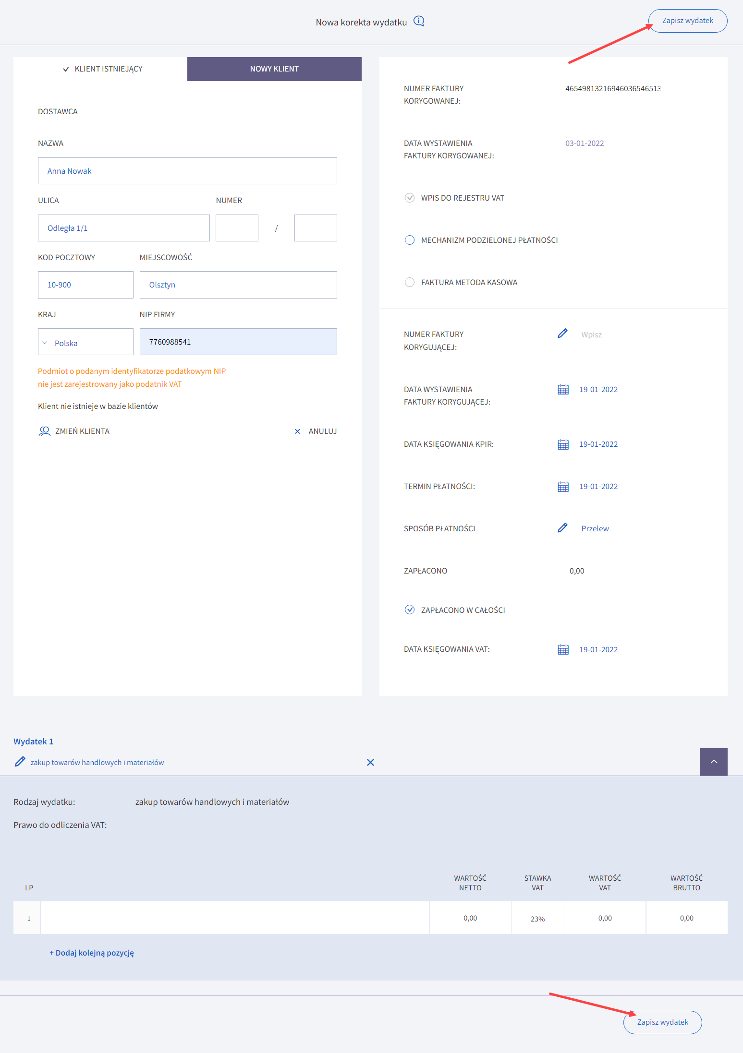743x1053 pixels.
Task: Open calendar icon for Data księgowania VAT
Action: point(563,649)
